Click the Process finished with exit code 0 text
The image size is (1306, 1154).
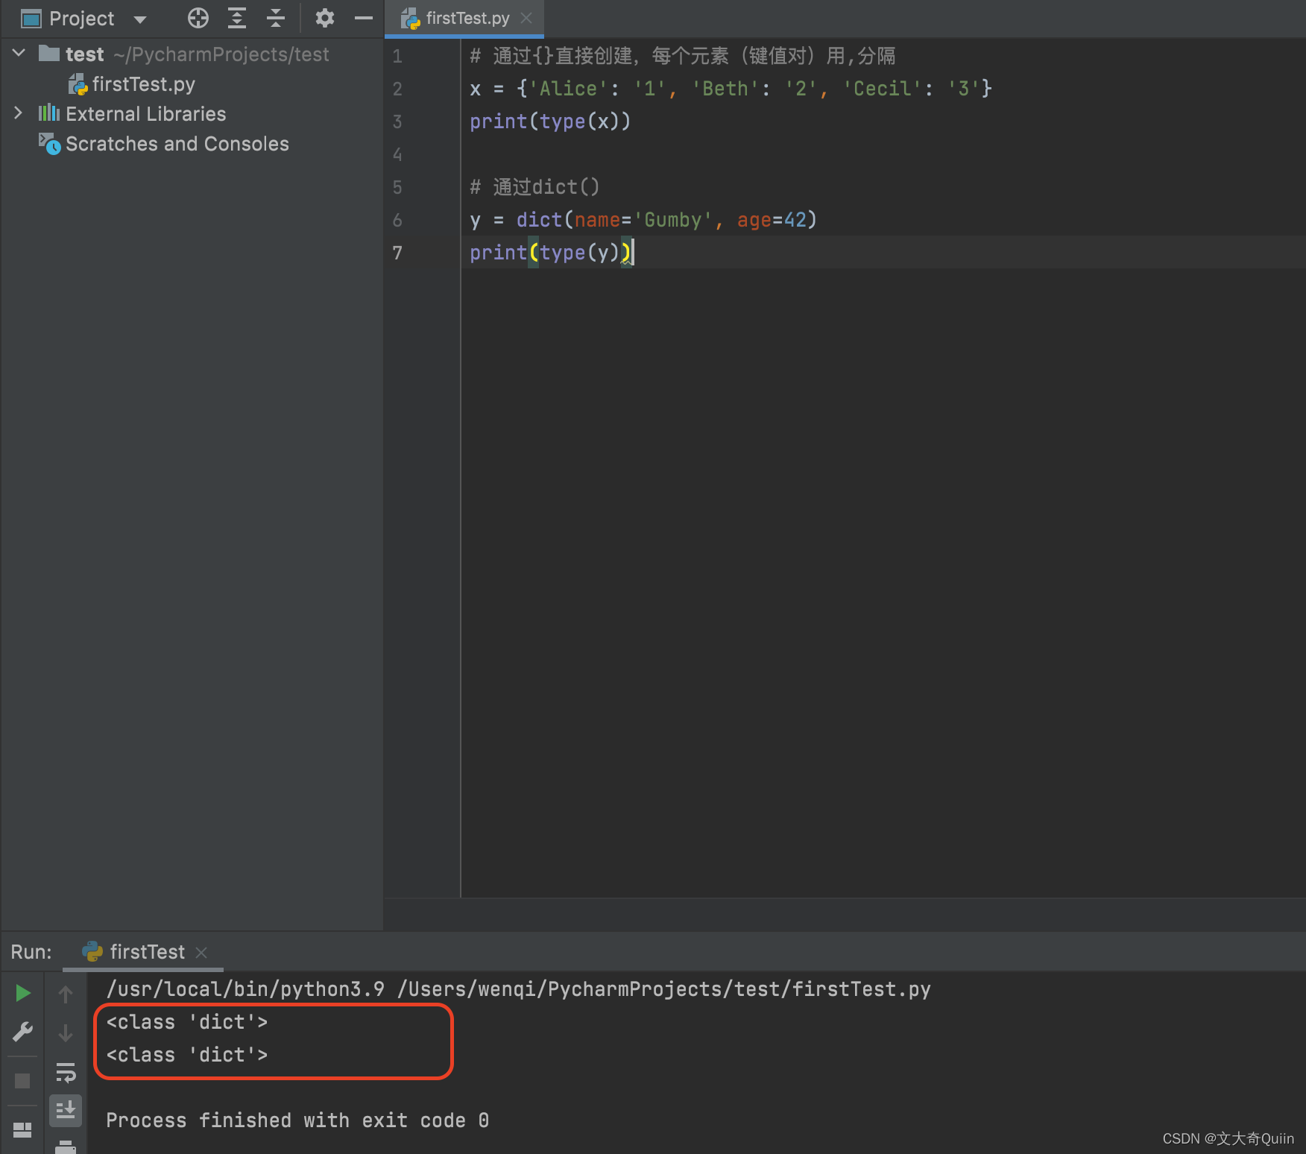[x=297, y=1120]
